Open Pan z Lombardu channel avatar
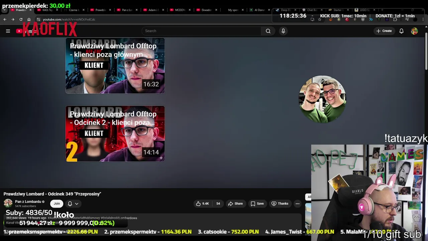The height and width of the screenshot is (241, 428). pos(8,203)
